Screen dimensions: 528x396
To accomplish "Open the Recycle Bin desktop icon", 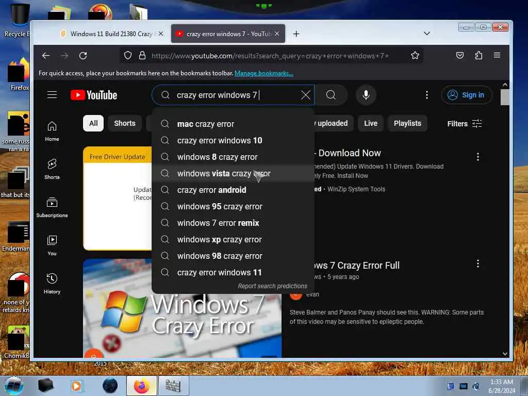I will (19, 19).
